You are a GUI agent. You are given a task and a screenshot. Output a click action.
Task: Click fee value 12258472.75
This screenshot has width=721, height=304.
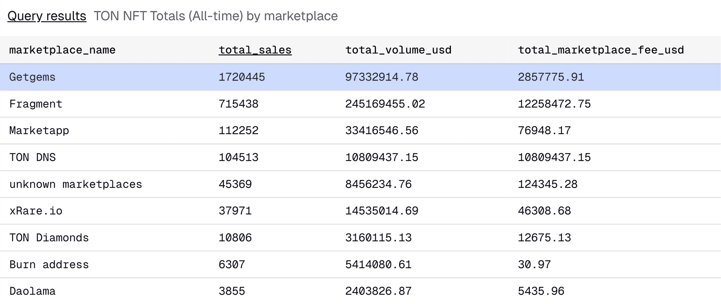point(554,104)
